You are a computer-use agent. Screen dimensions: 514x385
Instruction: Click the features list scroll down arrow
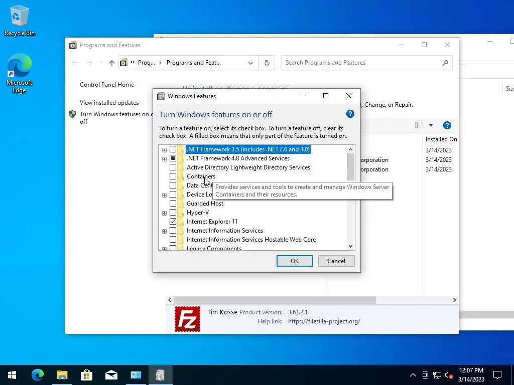pyautogui.click(x=350, y=246)
